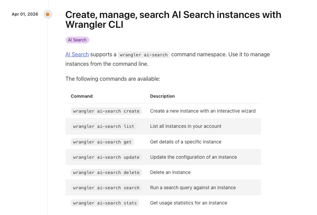Click 'The following commands are available:' sentence
Image resolution: width=317 pixels, height=215 pixels.
pyautogui.click(x=113, y=79)
